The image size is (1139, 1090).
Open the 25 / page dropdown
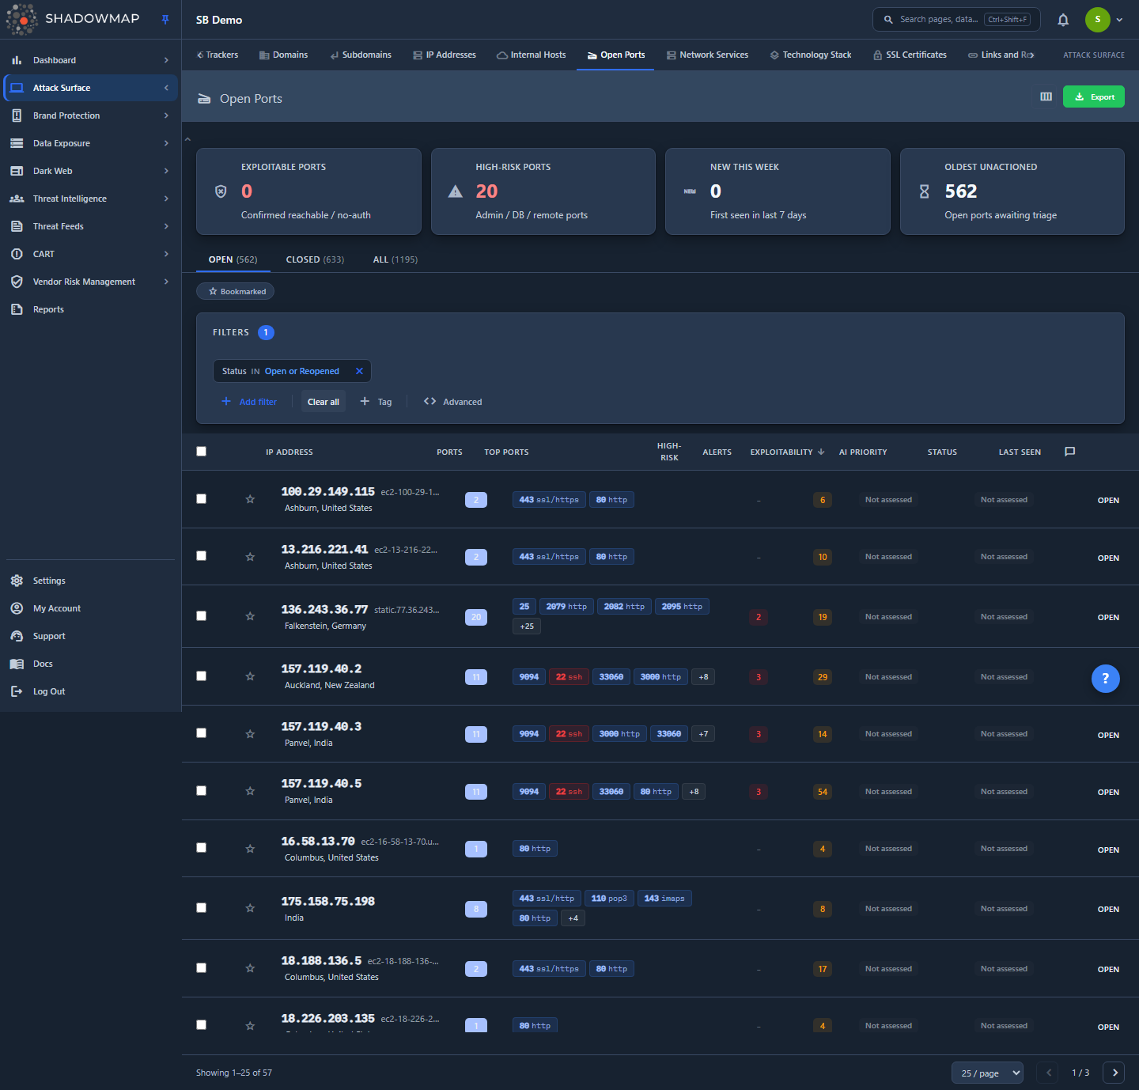[x=987, y=1073]
